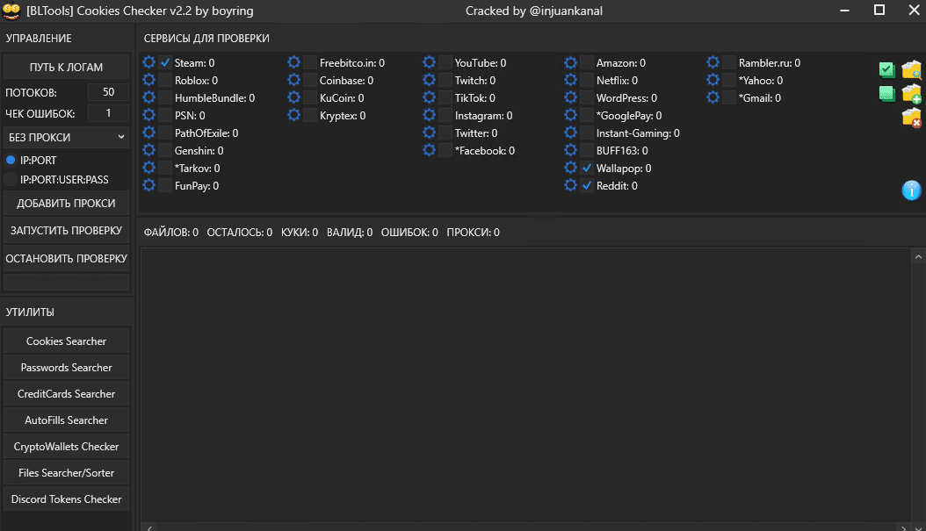Image resolution: width=926 pixels, height=531 pixels.
Task: Uncheck the Reddit checkbox
Action: [586, 186]
